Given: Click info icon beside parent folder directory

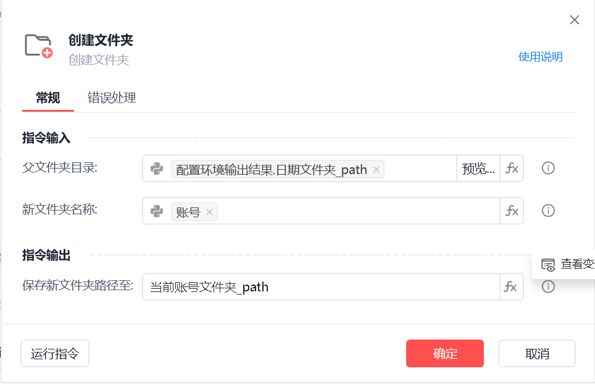Looking at the screenshot, I should coord(548,168).
